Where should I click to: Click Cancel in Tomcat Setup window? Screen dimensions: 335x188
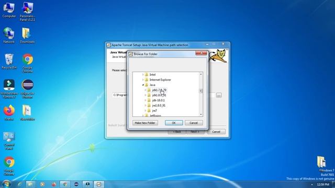(216, 132)
